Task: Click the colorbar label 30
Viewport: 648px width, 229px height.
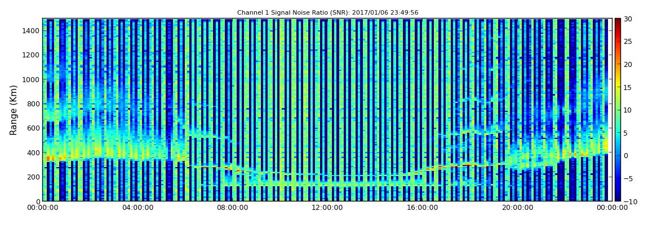Action: coord(628,19)
